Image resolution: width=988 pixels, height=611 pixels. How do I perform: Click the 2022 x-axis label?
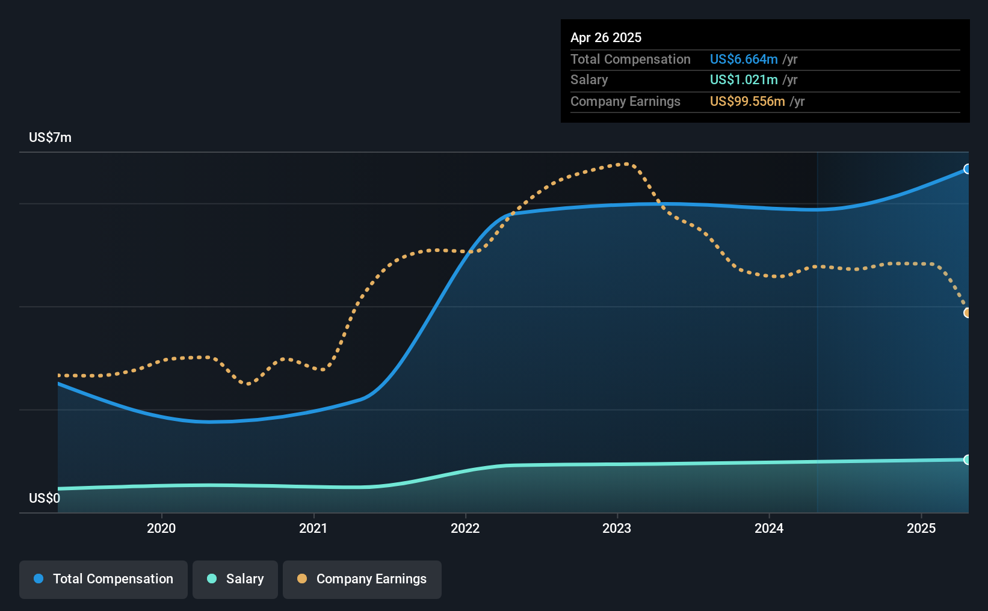tap(465, 528)
